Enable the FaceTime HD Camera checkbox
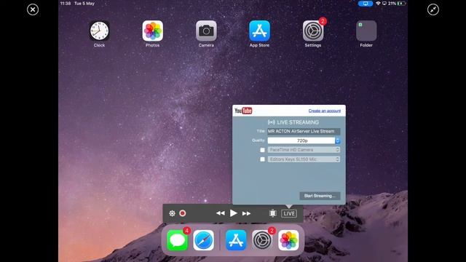466x262 pixels. [262, 150]
